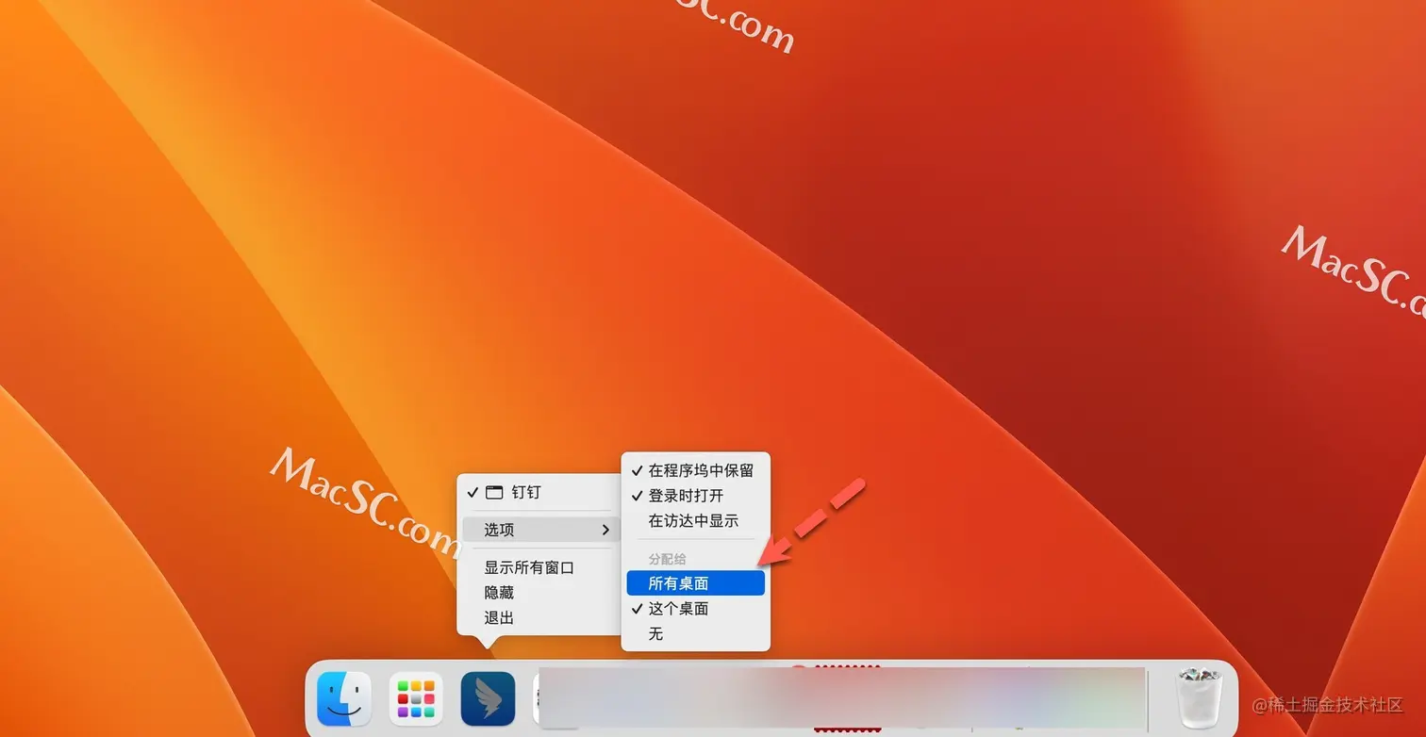Open the Trash in the Dock
The image size is (1426, 737).
coord(1200,698)
